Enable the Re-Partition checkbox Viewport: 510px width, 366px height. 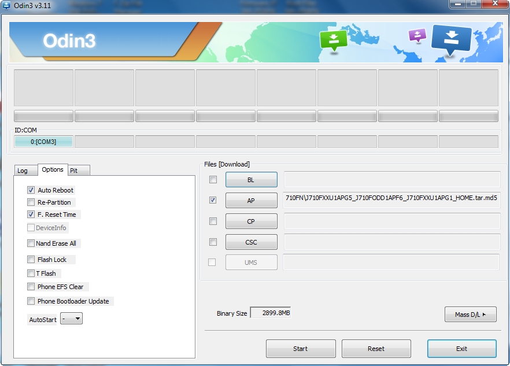coord(31,202)
